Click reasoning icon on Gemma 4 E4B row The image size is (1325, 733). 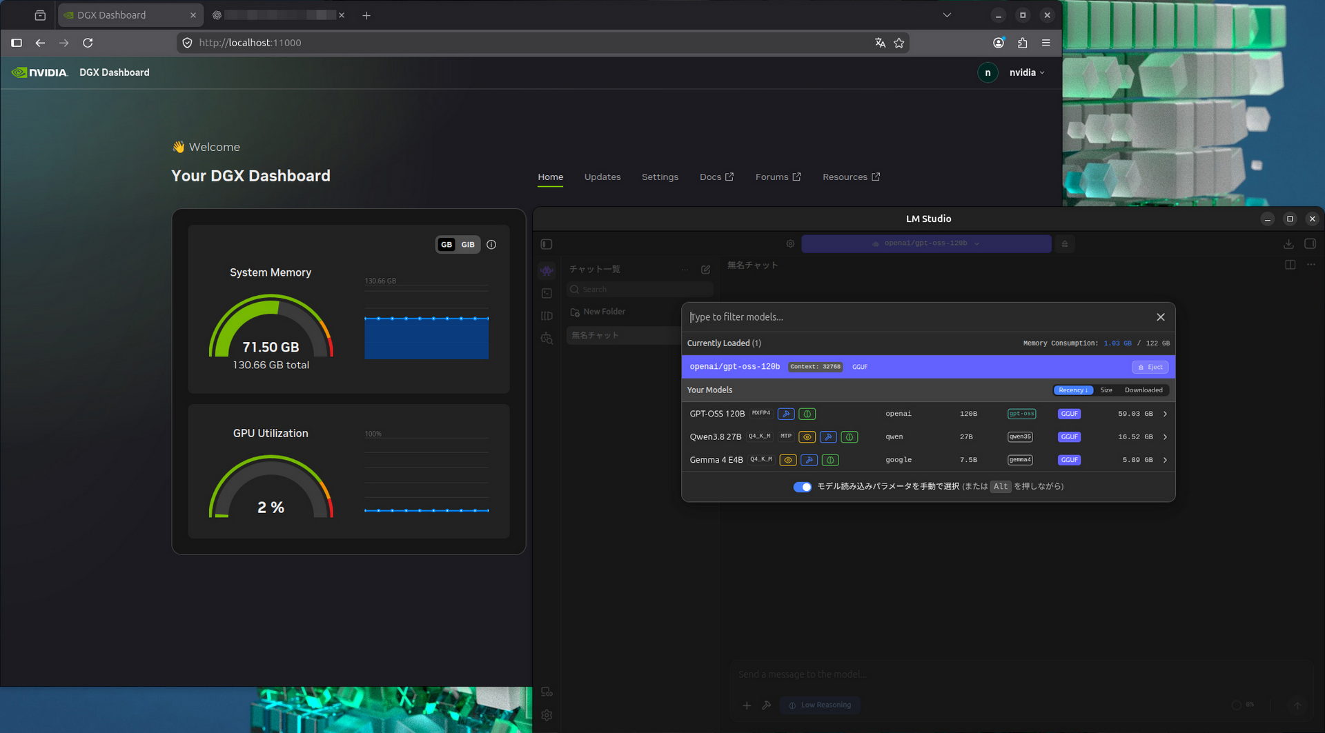830,460
